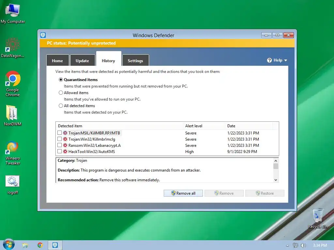Click the network tray icon

295,245
